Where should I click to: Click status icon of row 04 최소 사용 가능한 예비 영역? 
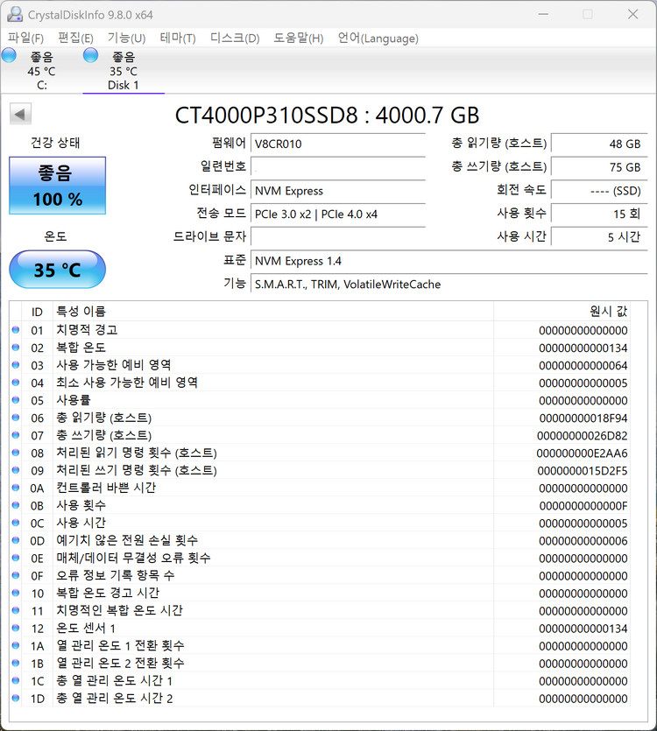point(16,383)
